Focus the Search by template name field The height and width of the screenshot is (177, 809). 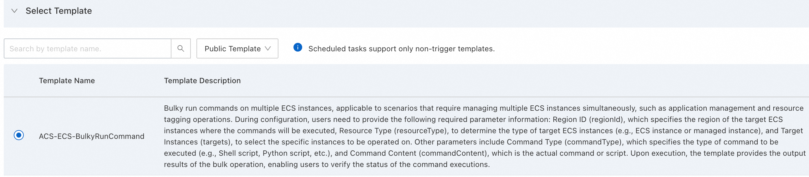pyautogui.click(x=87, y=49)
